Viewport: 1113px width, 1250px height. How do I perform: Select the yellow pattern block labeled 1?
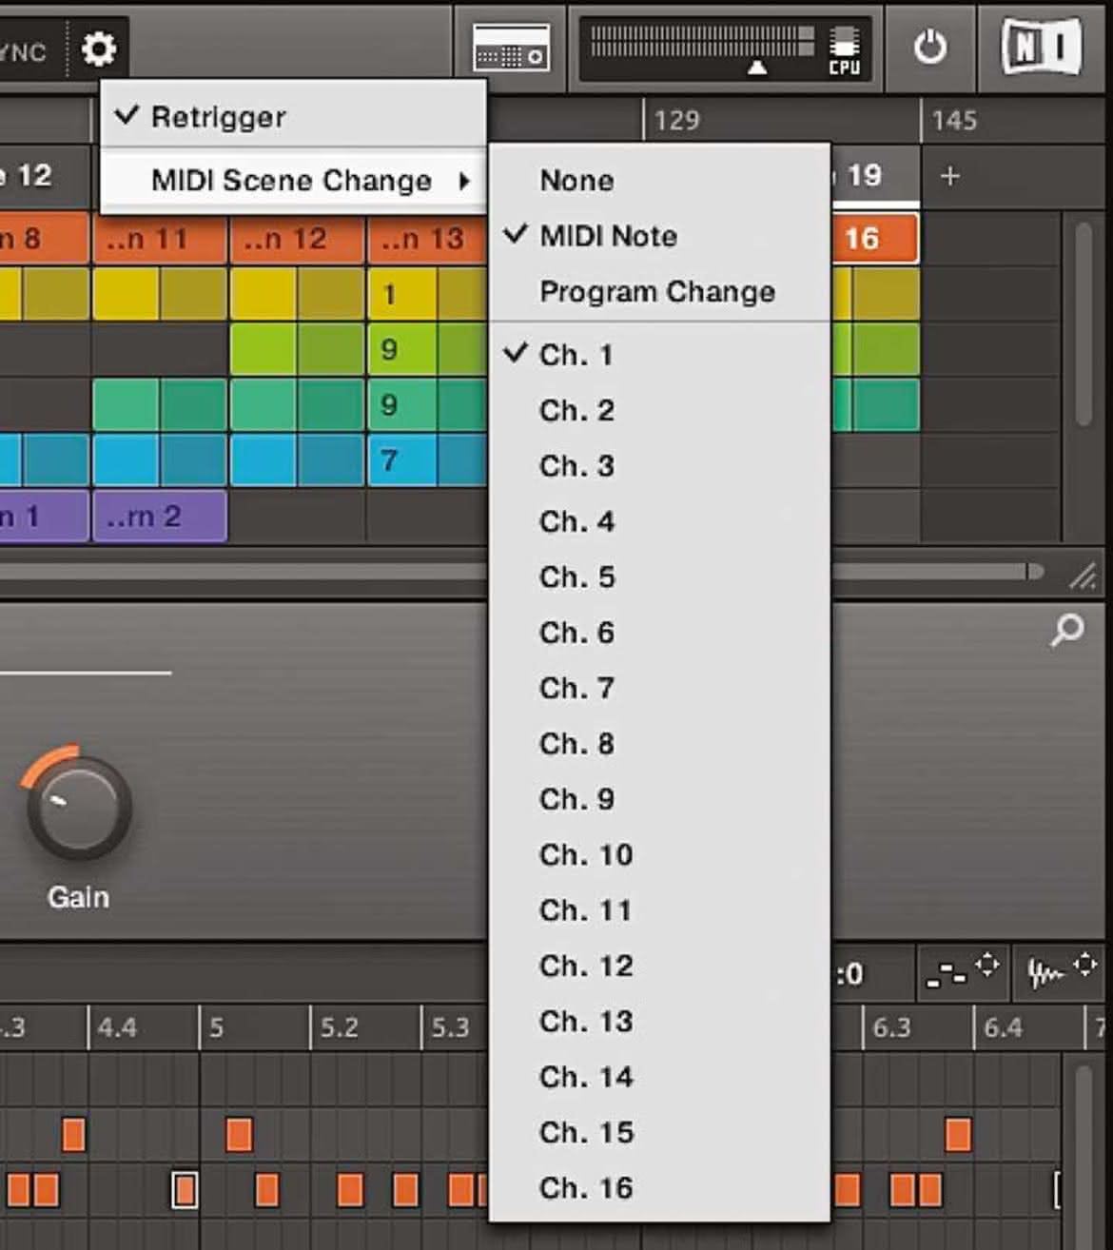click(427, 294)
